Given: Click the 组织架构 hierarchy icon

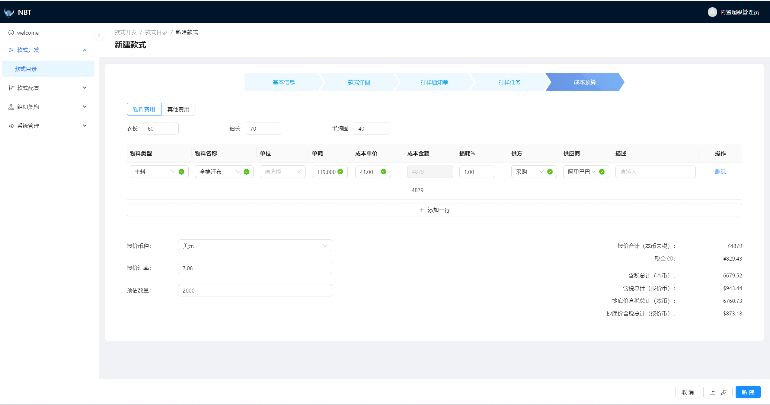Looking at the screenshot, I should point(11,107).
